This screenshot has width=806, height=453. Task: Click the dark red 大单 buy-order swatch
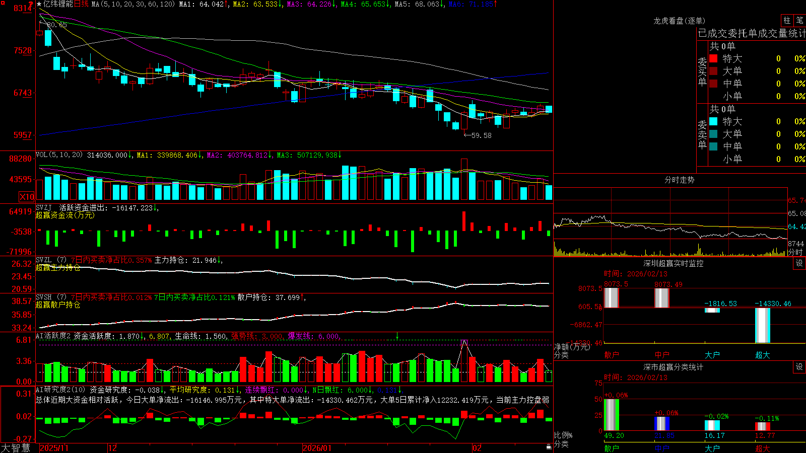click(713, 71)
